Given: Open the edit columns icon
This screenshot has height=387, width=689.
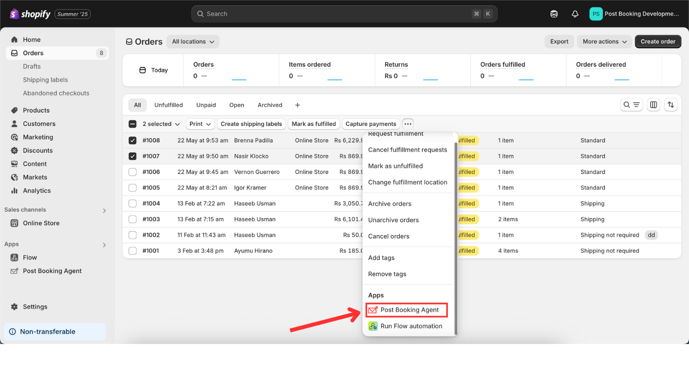Looking at the screenshot, I should 654,104.
